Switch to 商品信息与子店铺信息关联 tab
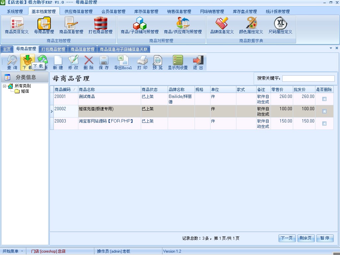 tap(124, 49)
